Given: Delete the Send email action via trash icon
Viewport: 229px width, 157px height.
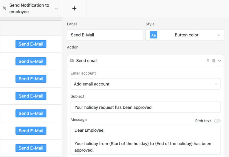Looking at the screenshot, I should 213,61.
